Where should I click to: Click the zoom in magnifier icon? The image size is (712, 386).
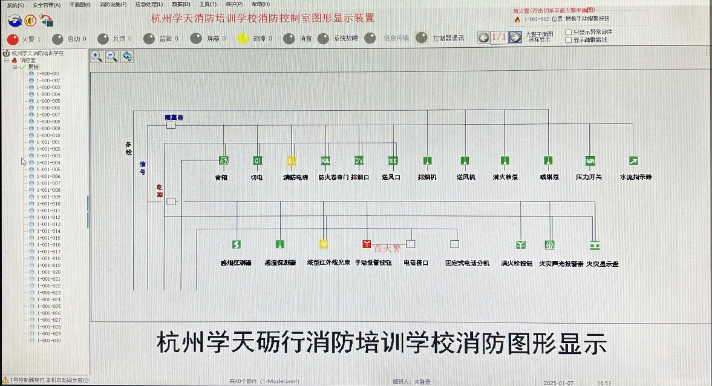point(96,56)
